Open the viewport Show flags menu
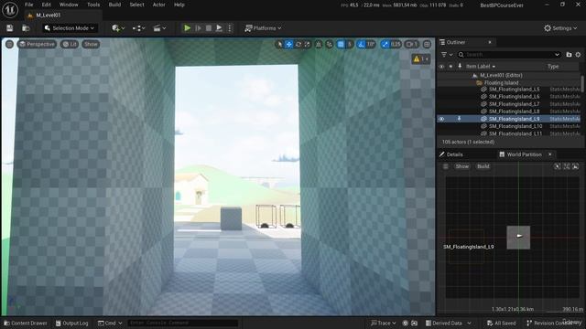The height and width of the screenshot is (329, 586). coord(91,44)
